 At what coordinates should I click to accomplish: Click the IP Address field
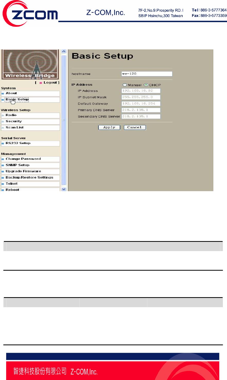click(141, 91)
